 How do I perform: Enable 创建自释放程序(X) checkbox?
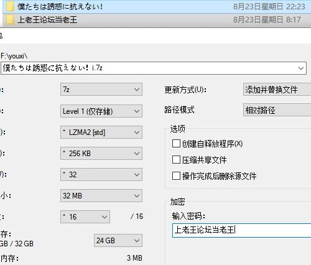(x=176, y=144)
